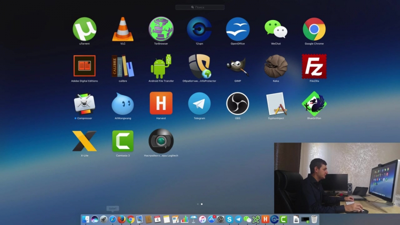Launch the X-Lite softphone app
Viewport: 400px width, 225px height.
(x=84, y=141)
